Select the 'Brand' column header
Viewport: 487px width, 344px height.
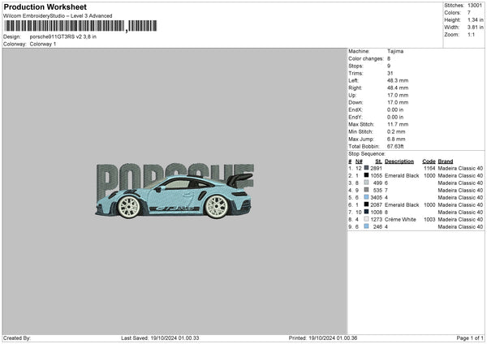[x=446, y=161]
